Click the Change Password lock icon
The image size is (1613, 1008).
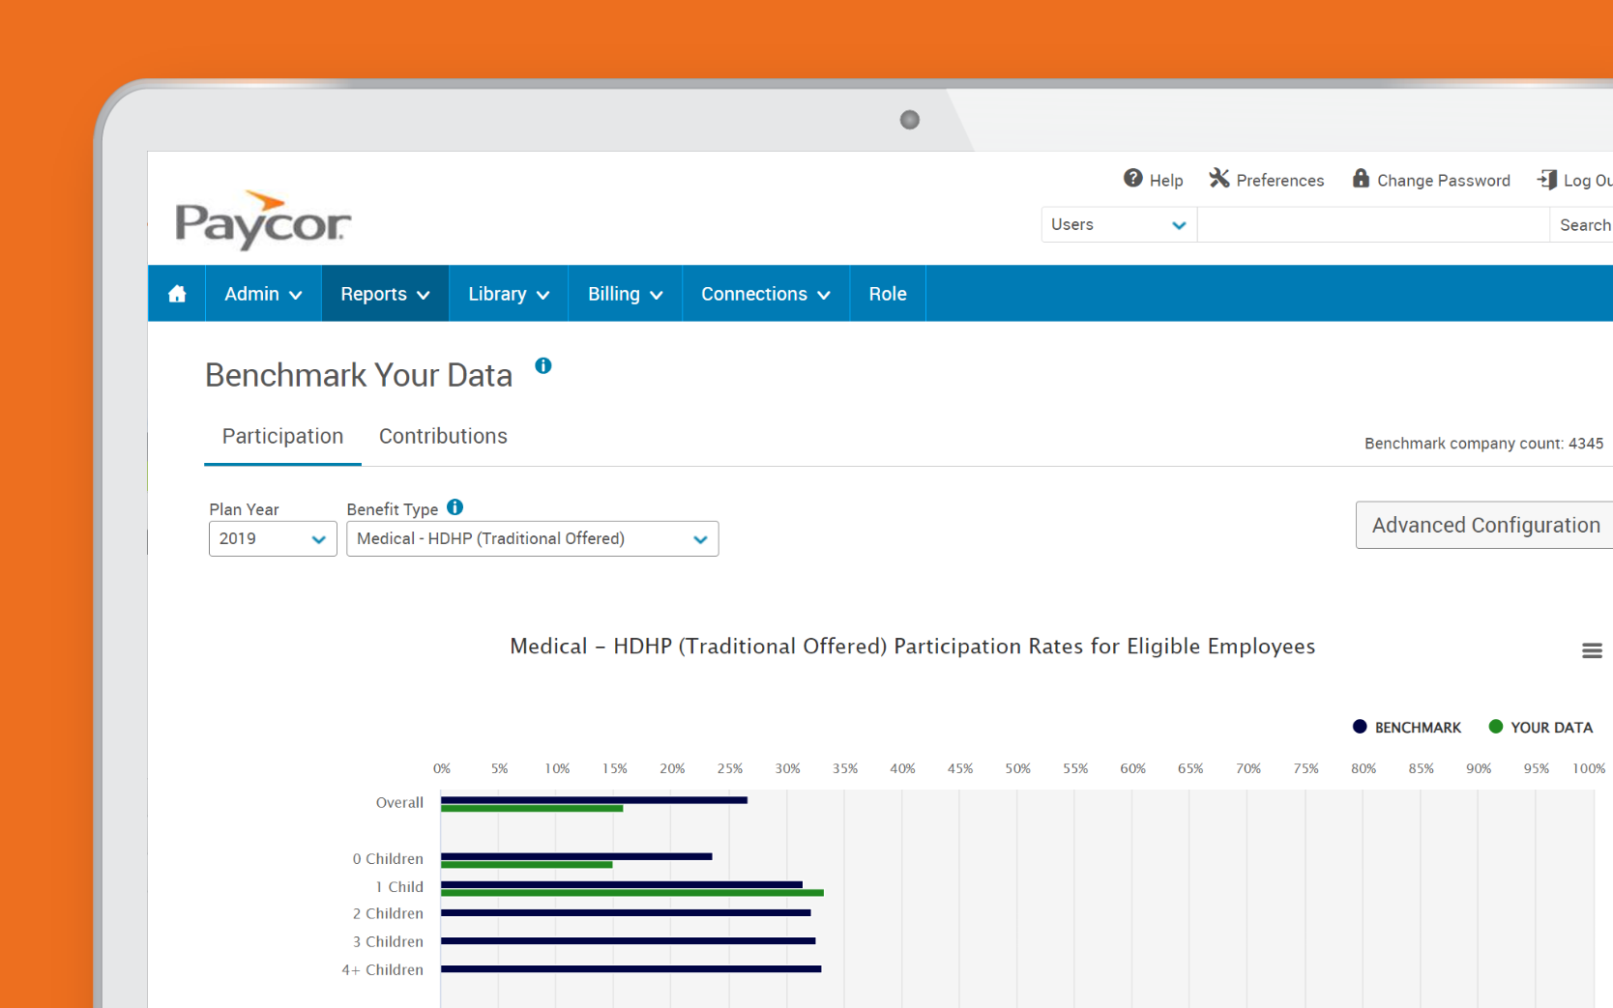point(1361,179)
